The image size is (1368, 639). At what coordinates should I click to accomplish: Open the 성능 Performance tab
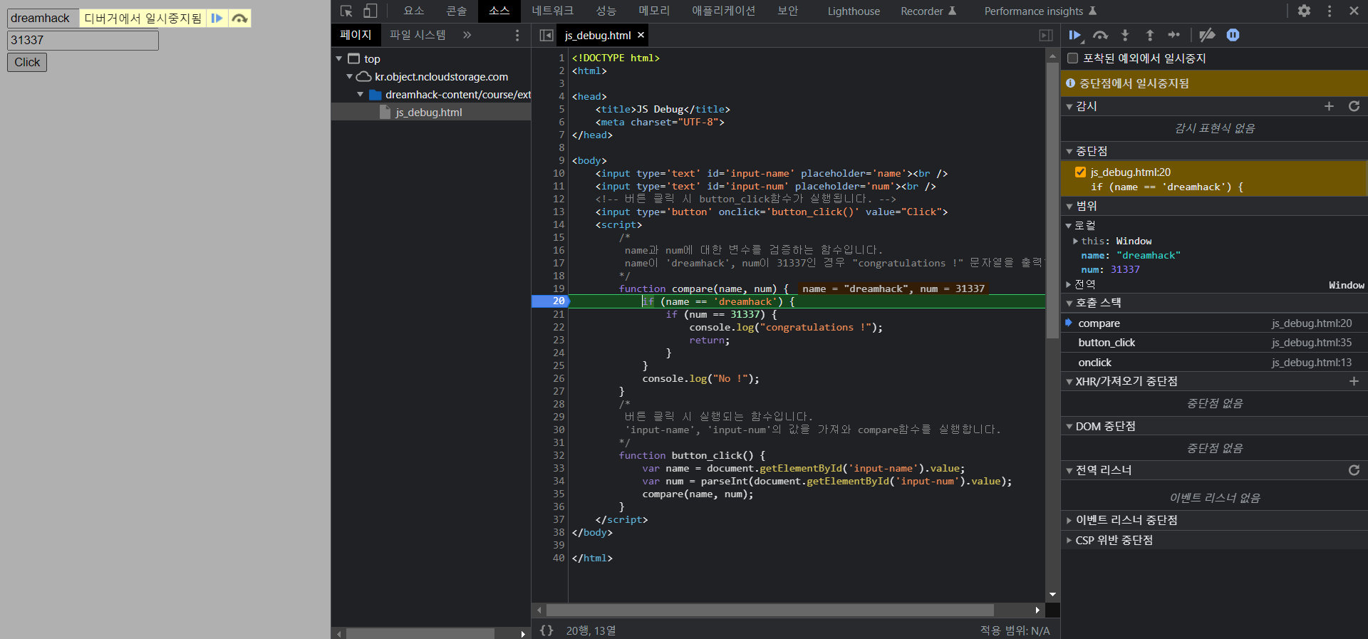[x=606, y=11]
